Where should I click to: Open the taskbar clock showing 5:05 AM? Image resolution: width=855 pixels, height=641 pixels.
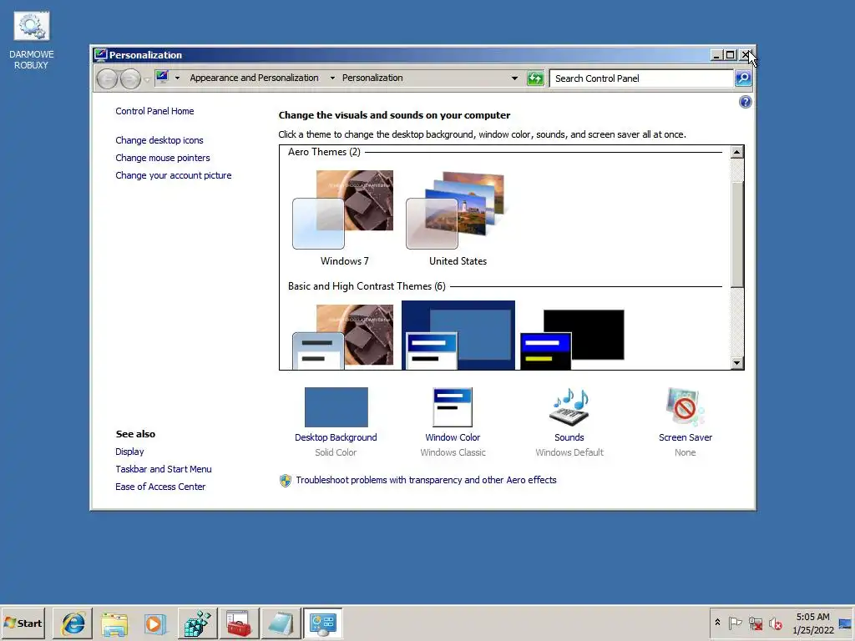(812, 623)
